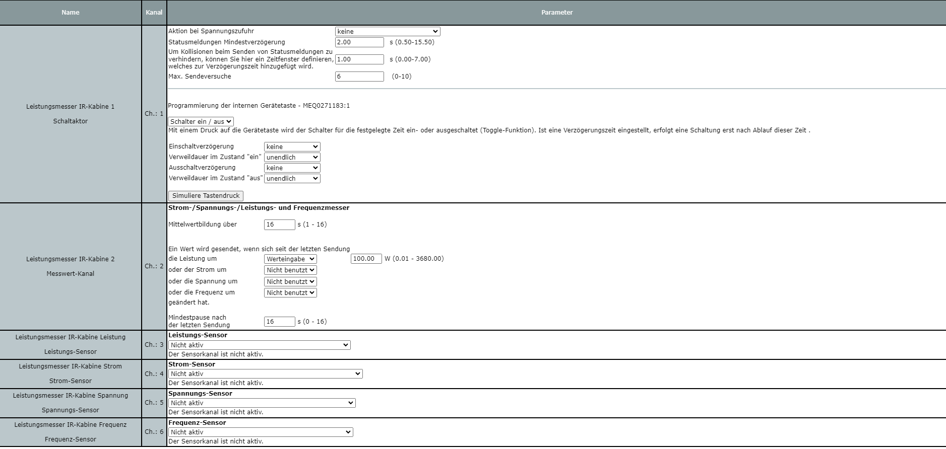
Task: Click the Mittelwertbildung über input field
Action: click(280, 224)
